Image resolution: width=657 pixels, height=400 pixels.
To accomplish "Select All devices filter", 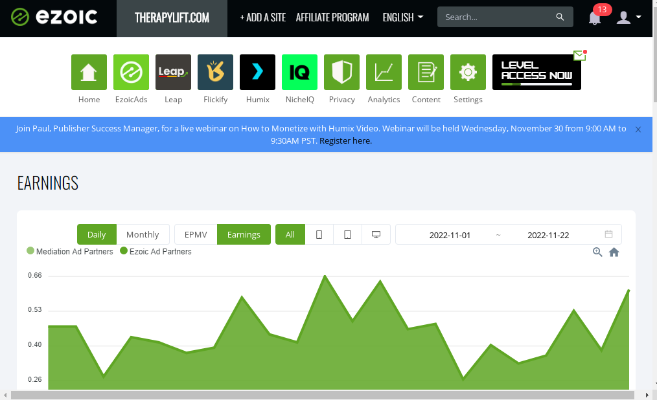I will tap(290, 234).
